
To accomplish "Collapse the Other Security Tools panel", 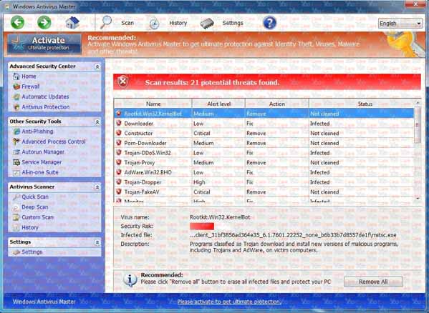I will (x=97, y=121).
